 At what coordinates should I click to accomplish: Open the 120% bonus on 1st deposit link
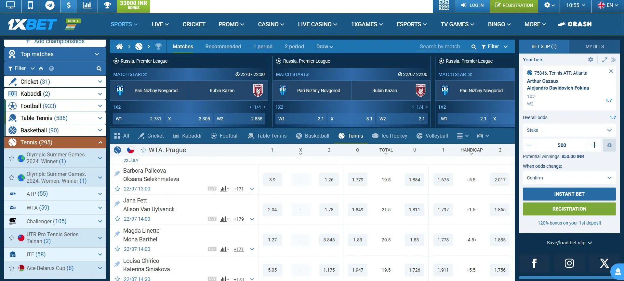[x=569, y=223]
